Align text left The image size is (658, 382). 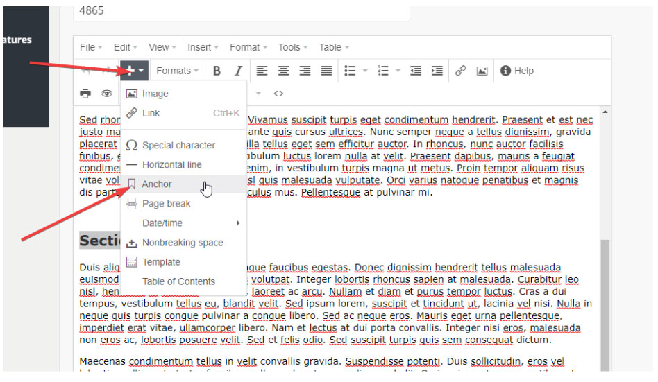click(x=262, y=71)
